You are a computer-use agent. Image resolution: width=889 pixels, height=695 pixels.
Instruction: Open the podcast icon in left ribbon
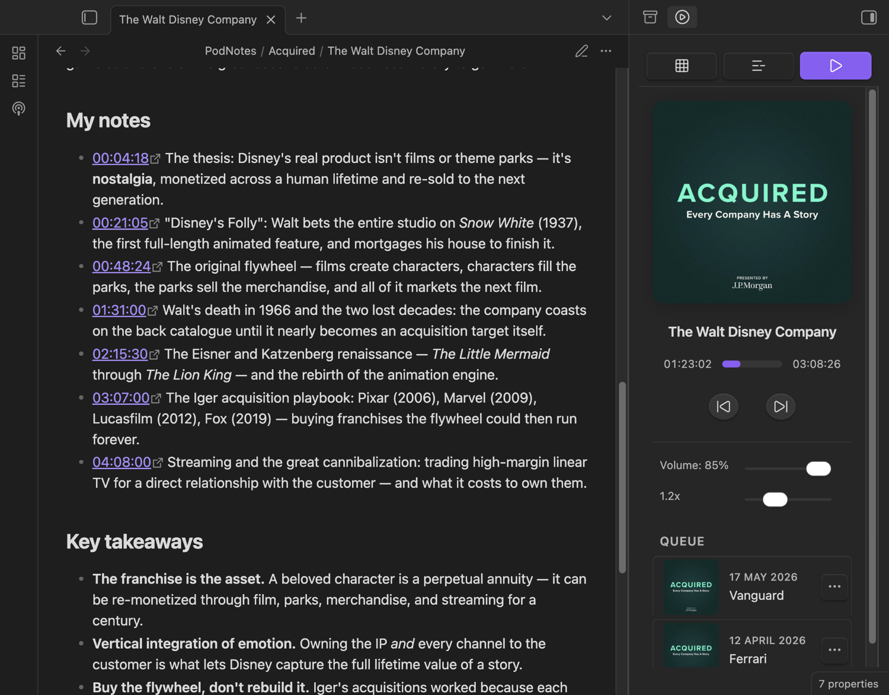pyautogui.click(x=19, y=109)
